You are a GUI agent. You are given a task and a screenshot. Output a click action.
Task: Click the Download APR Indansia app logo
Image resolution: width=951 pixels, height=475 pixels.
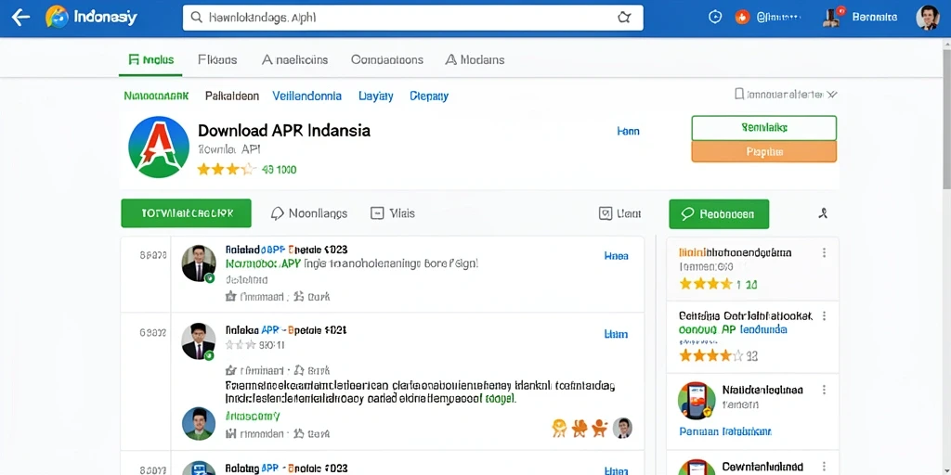click(159, 147)
